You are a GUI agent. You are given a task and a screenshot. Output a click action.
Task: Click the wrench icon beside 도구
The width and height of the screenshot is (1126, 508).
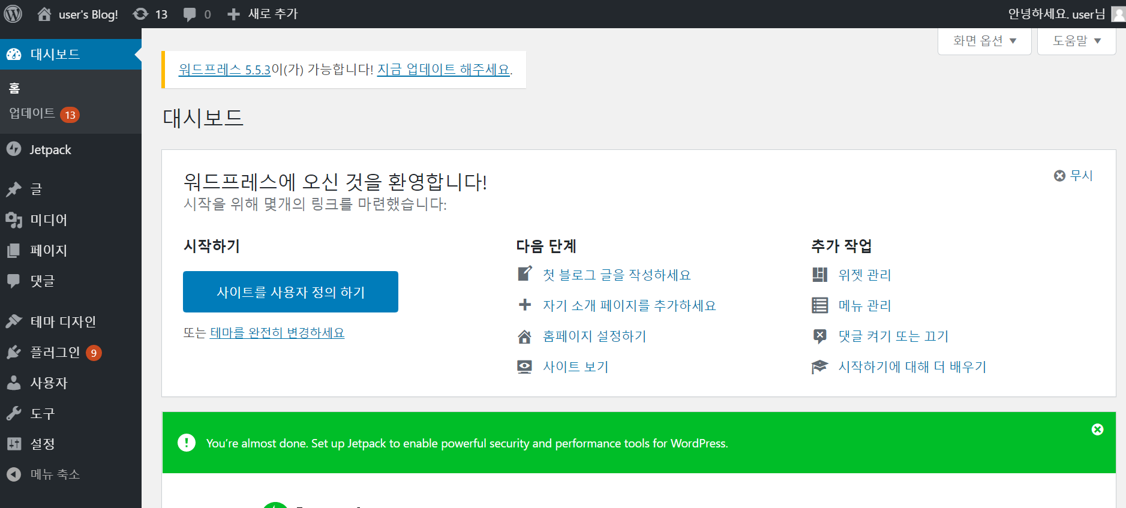pos(14,413)
